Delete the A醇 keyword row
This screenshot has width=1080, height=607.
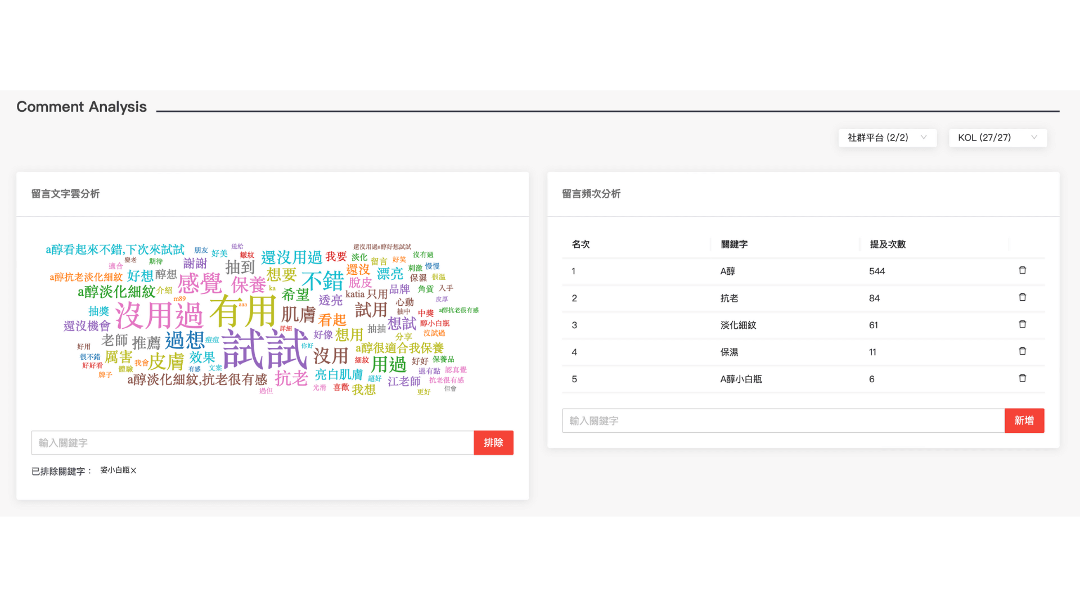click(x=1022, y=270)
